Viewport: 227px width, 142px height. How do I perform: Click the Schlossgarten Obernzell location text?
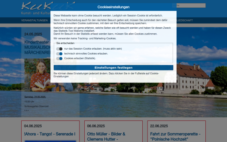[x=36, y=106]
